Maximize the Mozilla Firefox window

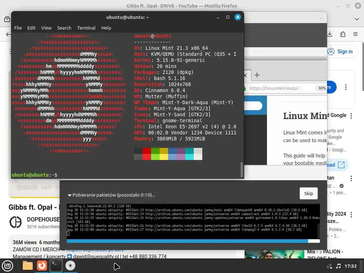click(348, 6)
